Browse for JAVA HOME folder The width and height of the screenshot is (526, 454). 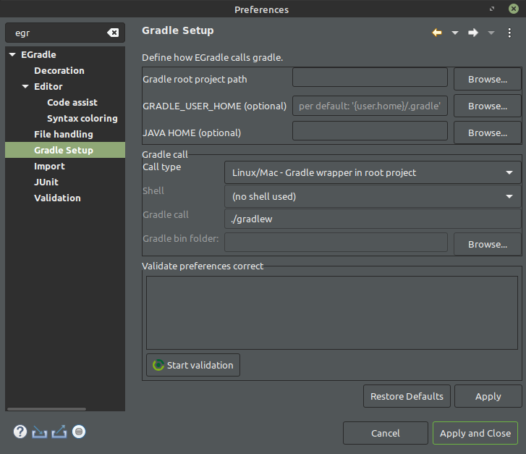pos(488,133)
